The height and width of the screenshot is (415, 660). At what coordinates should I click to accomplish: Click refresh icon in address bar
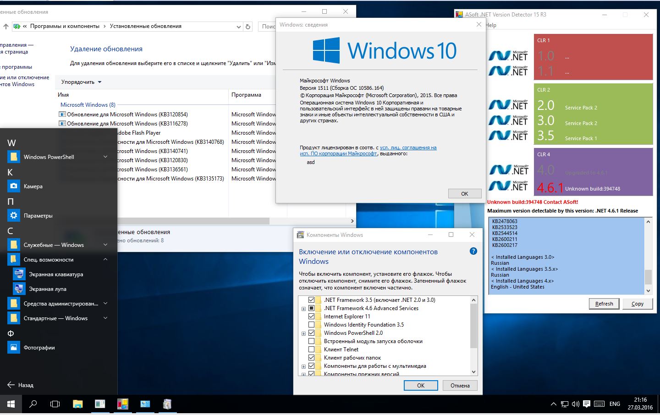click(x=248, y=27)
